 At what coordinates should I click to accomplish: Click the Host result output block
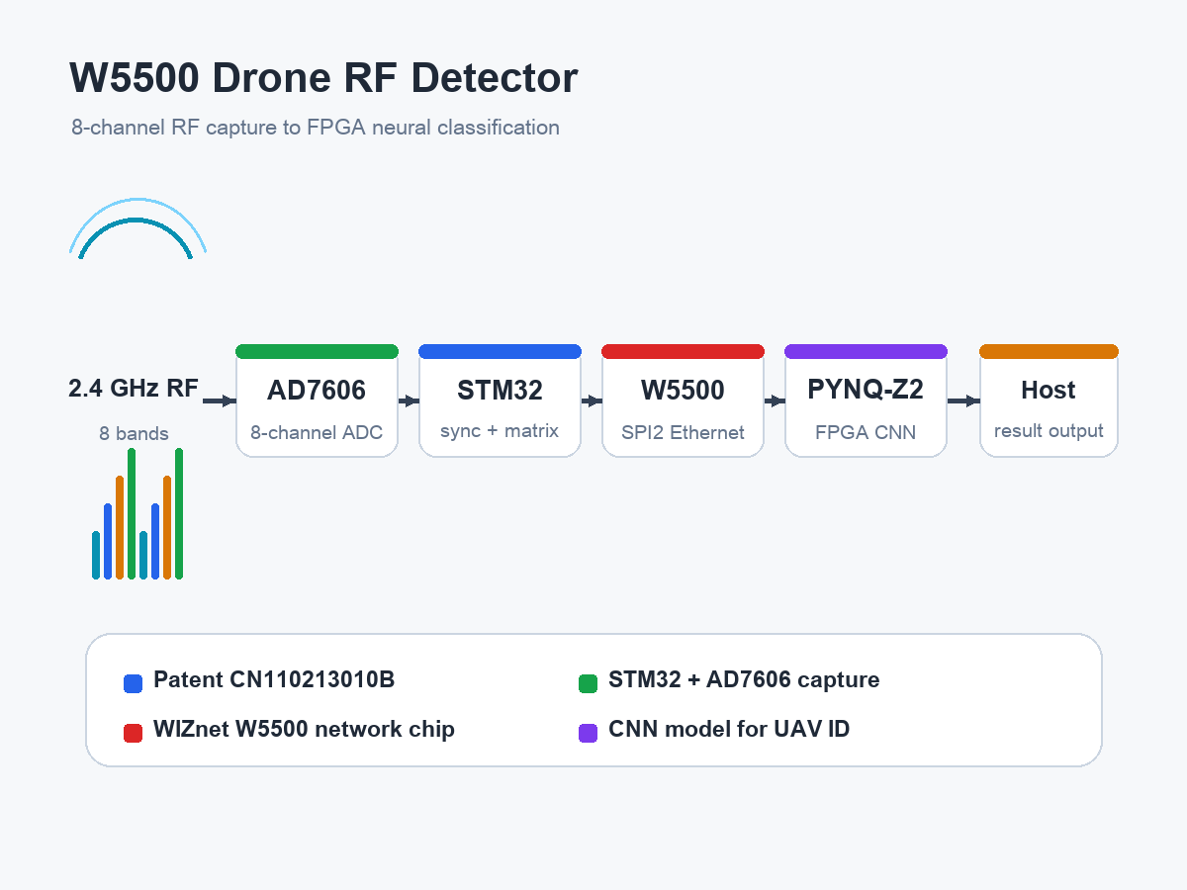1049,400
